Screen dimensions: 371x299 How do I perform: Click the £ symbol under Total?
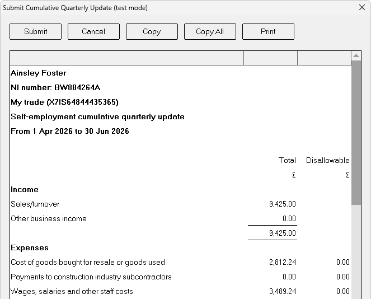(x=294, y=175)
